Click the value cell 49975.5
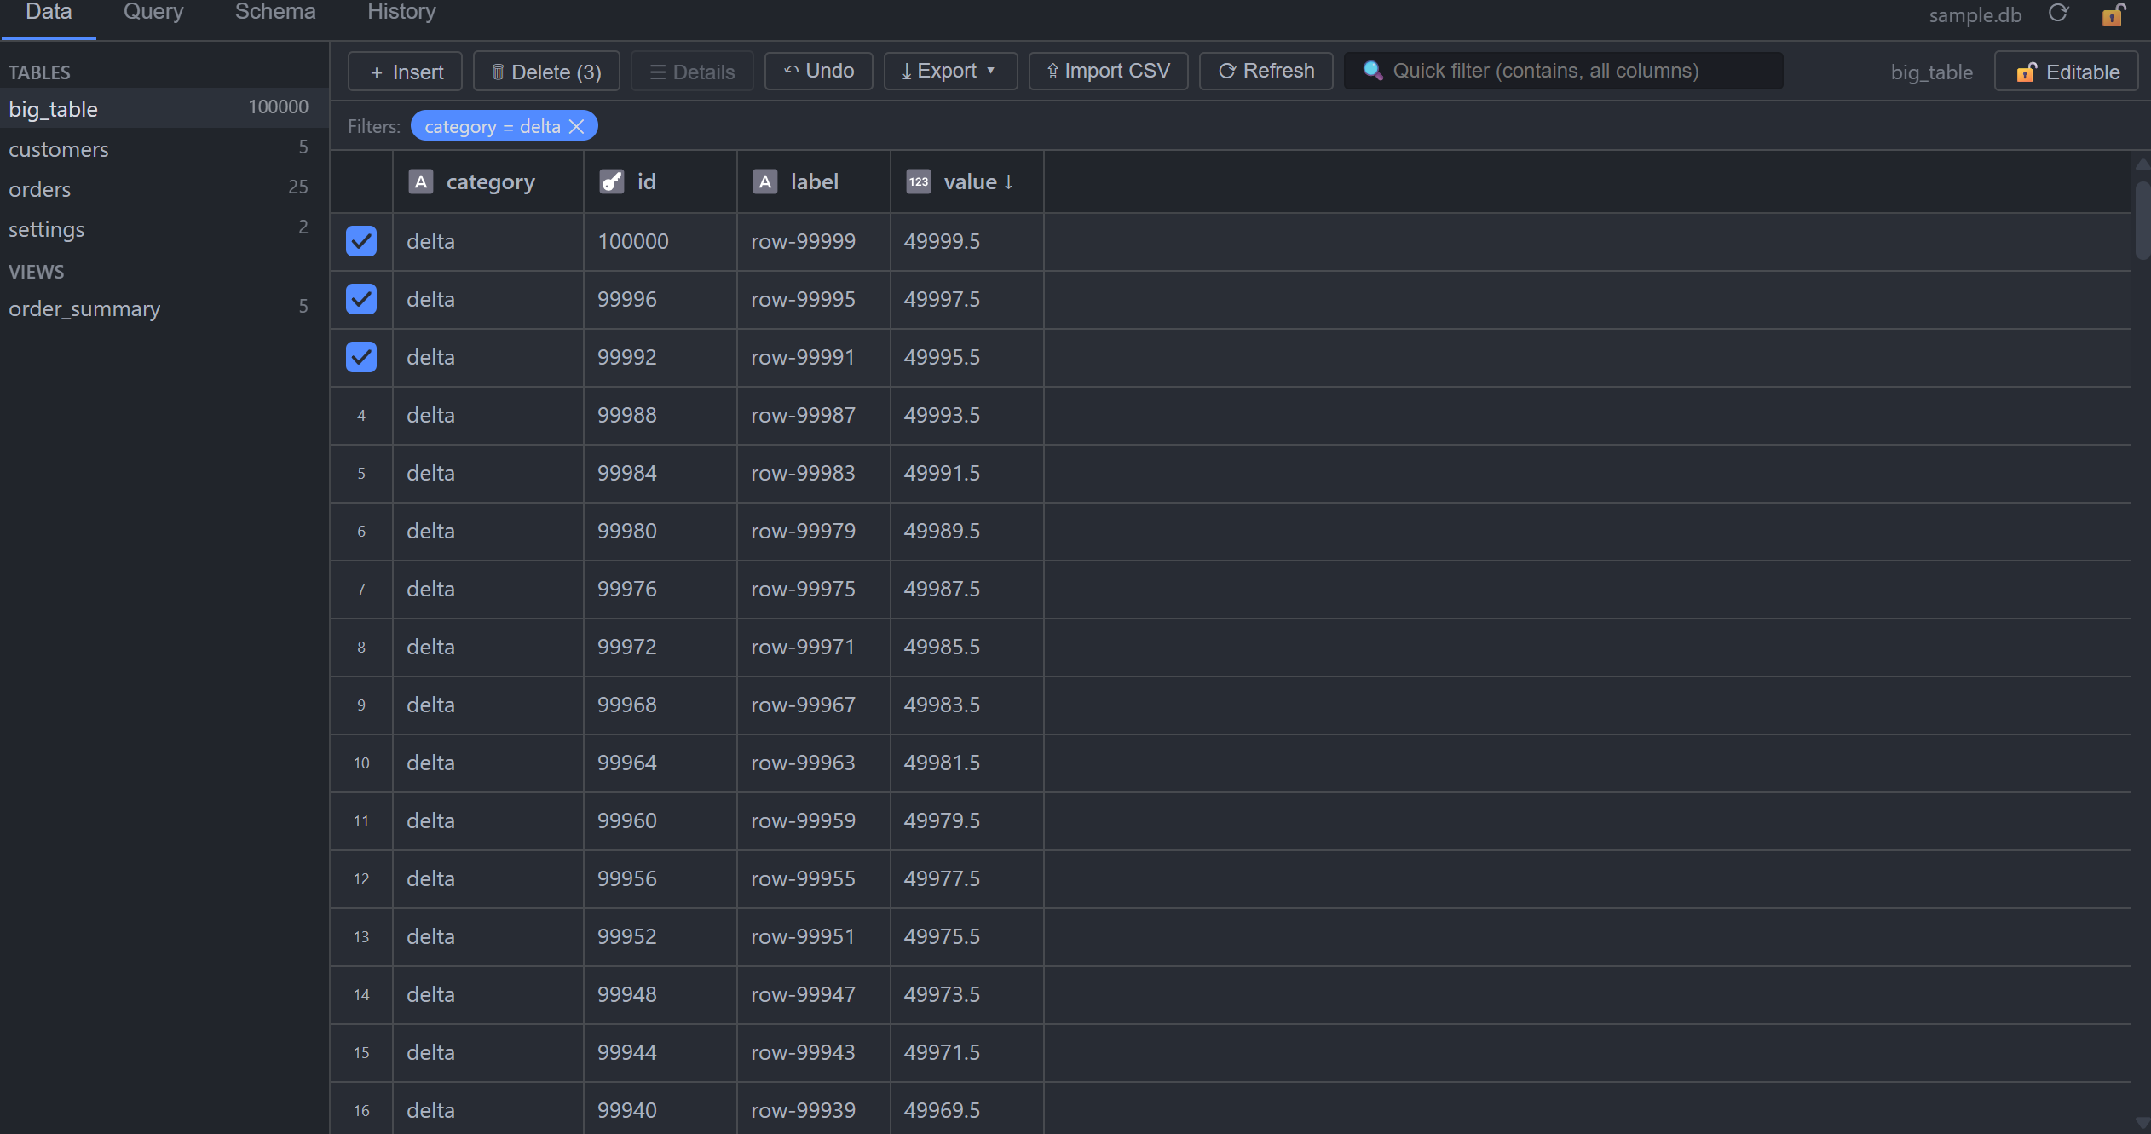This screenshot has width=2151, height=1134. tap(967, 937)
